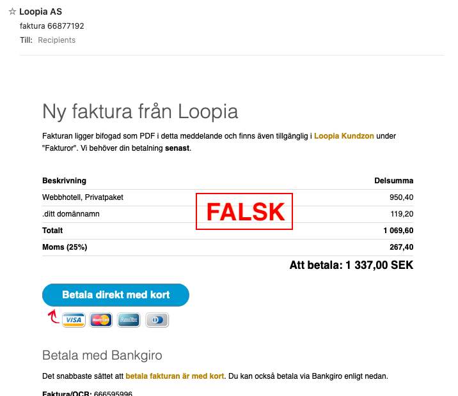Open betala fakturan är med kort link
The width and height of the screenshot is (458, 396).
(175, 376)
